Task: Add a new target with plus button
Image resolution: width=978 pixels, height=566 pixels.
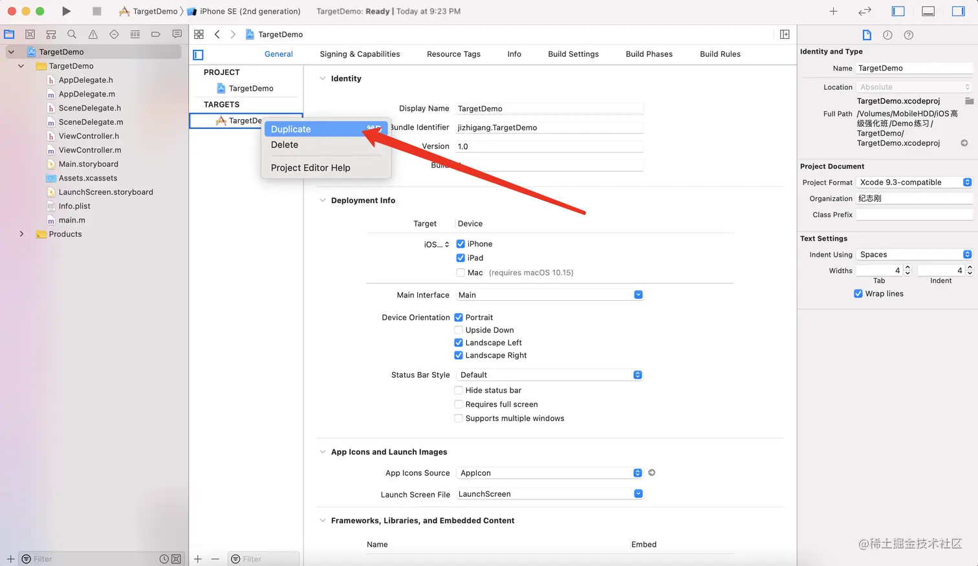Action: pos(198,559)
